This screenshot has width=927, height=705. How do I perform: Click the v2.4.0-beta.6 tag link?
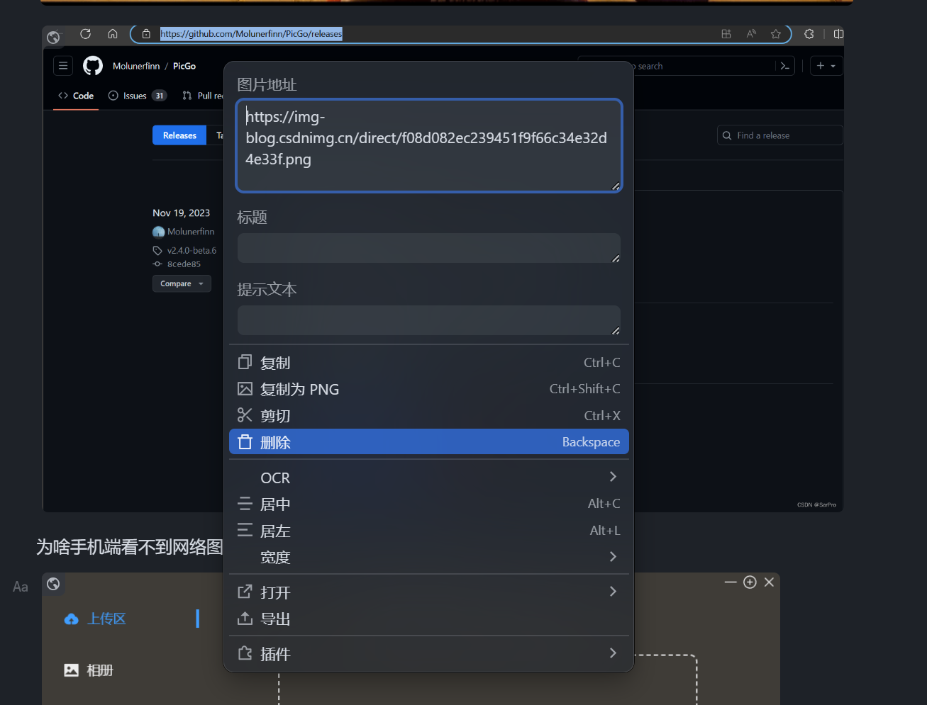point(191,250)
